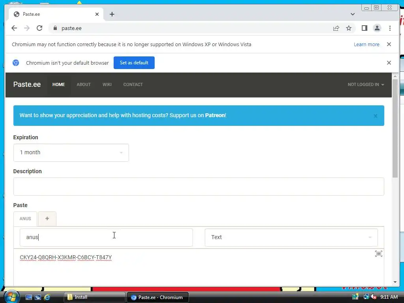Close the Patreon support banner
This screenshot has height=303, width=404.
pos(376,116)
